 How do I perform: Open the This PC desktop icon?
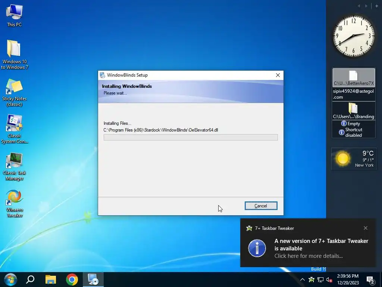[15, 16]
